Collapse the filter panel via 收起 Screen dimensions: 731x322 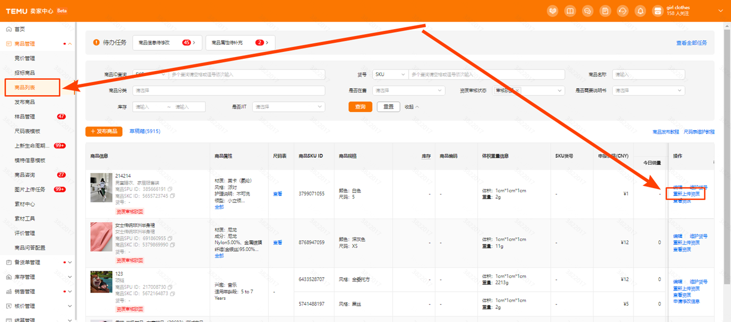pyautogui.click(x=412, y=107)
